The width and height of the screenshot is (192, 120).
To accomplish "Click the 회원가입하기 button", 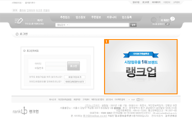I will point(75,77).
